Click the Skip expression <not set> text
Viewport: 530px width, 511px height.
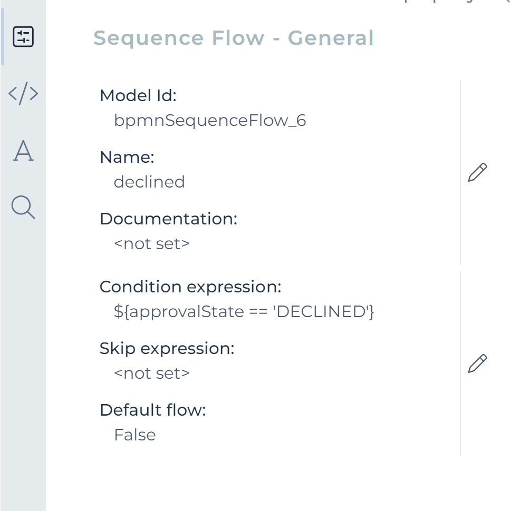click(x=151, y=373)
